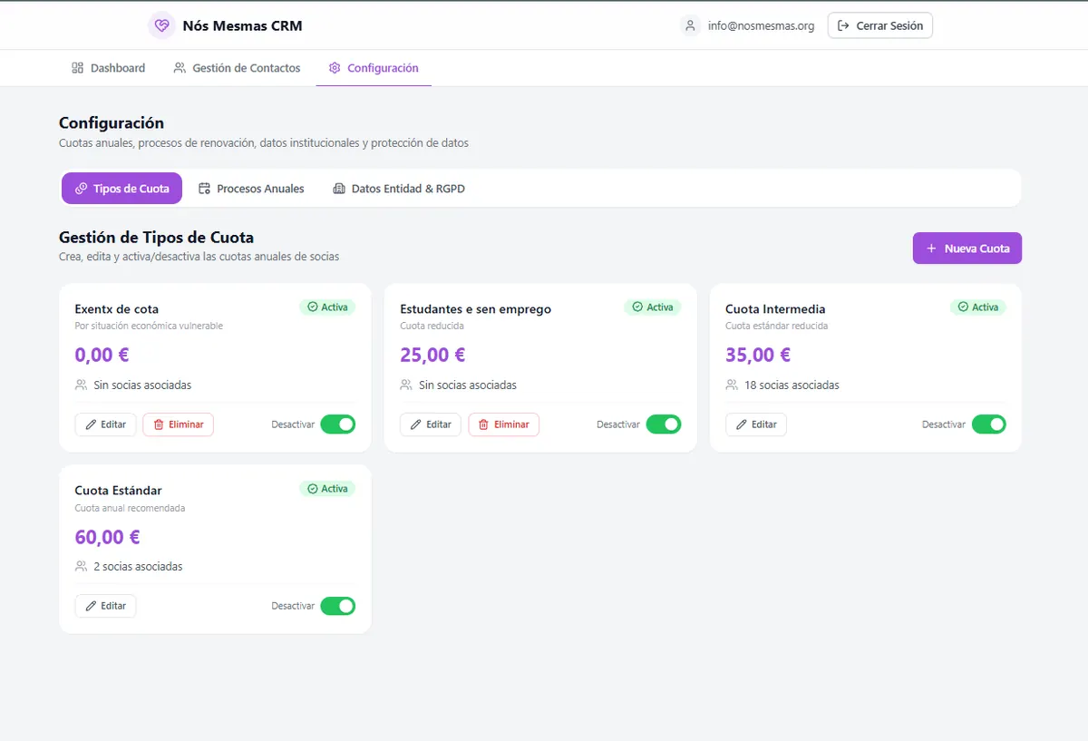1088x741 pixels.
Task: Click the building icon in Datos Entidad & RGPD
Action: pyautogui.click(x=339, y=189)
